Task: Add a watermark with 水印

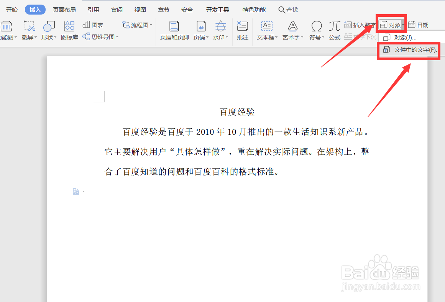Action: click(220, 30)
